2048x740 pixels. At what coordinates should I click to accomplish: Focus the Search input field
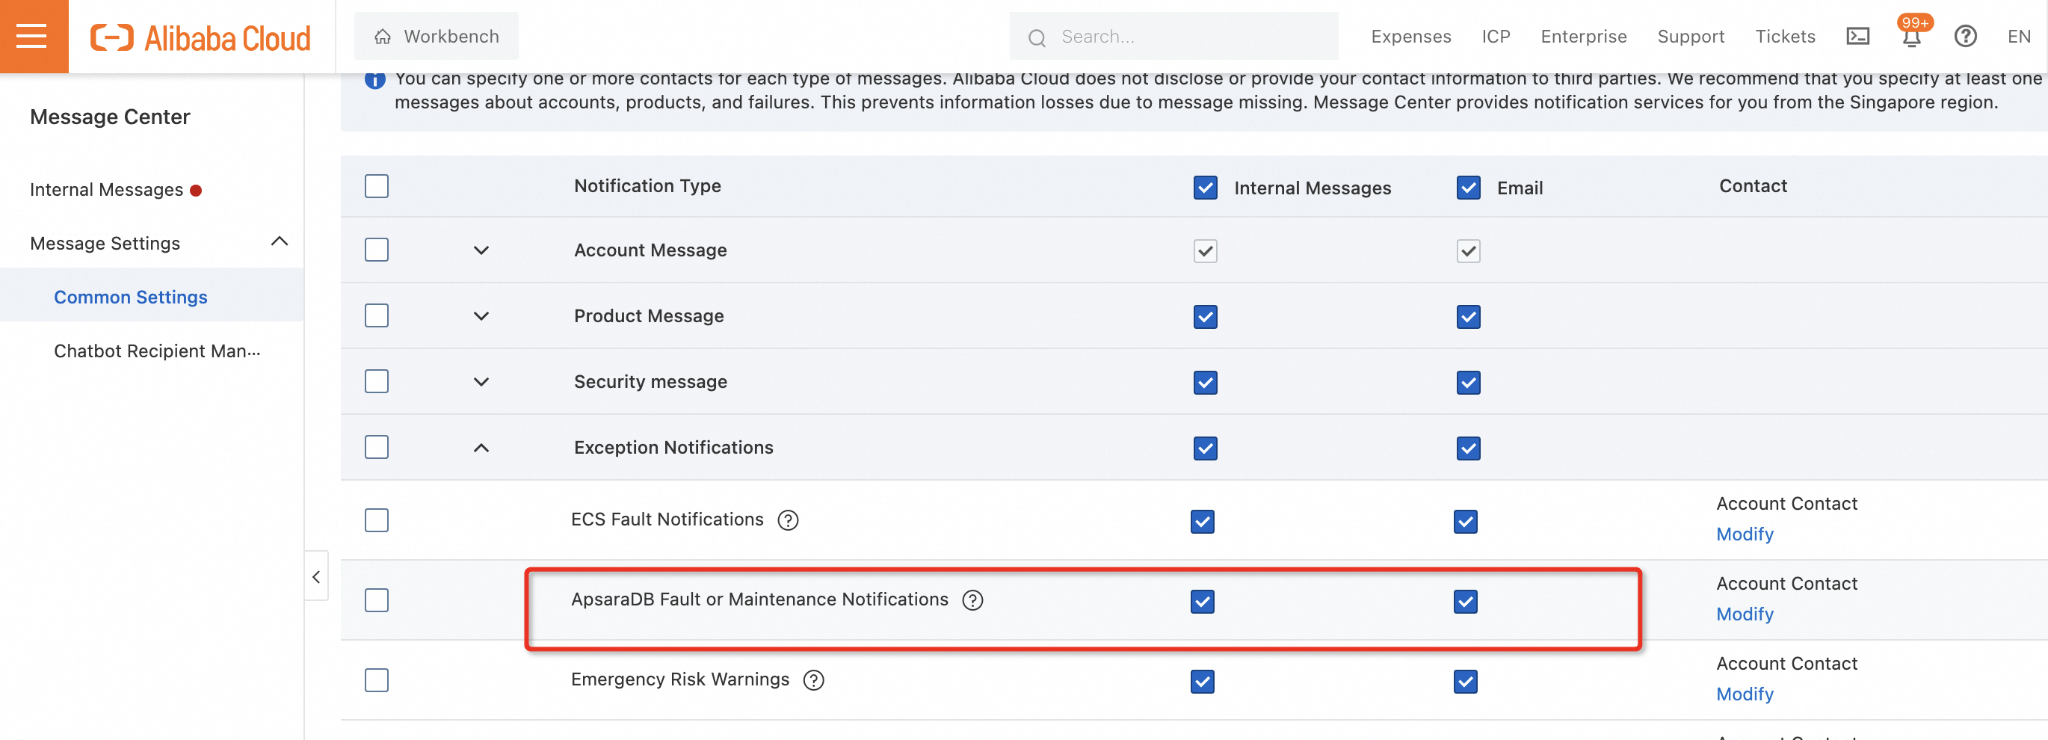[x=1173, y=37]
